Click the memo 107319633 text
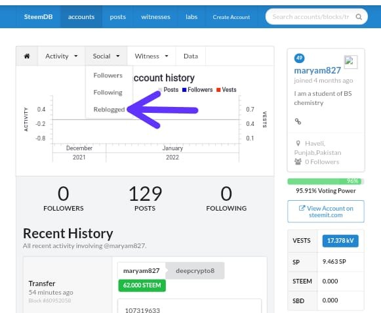 pos(142,310)
